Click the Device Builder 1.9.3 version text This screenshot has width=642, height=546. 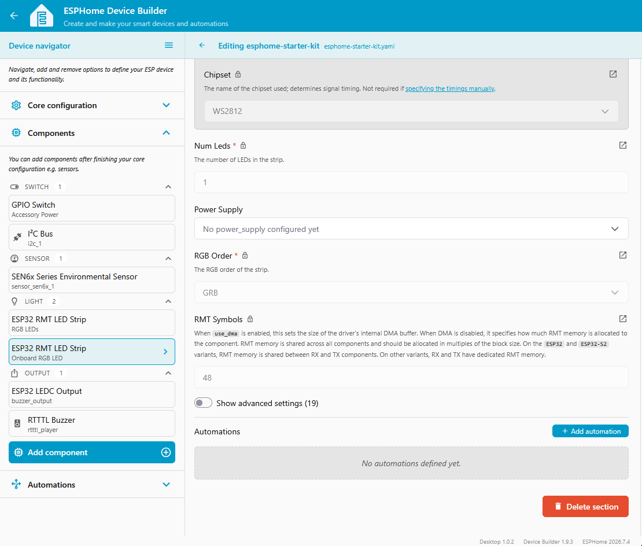coord(548,541)
